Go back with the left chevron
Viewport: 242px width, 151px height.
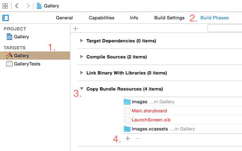16,6
